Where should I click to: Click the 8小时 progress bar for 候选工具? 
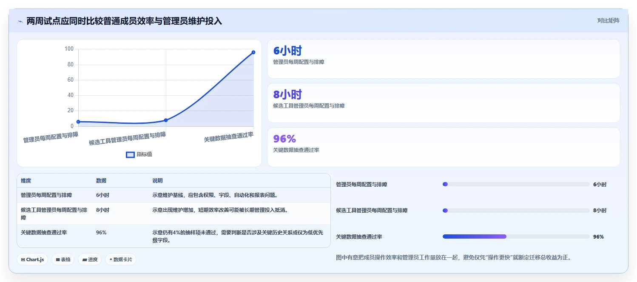(516, 211)
